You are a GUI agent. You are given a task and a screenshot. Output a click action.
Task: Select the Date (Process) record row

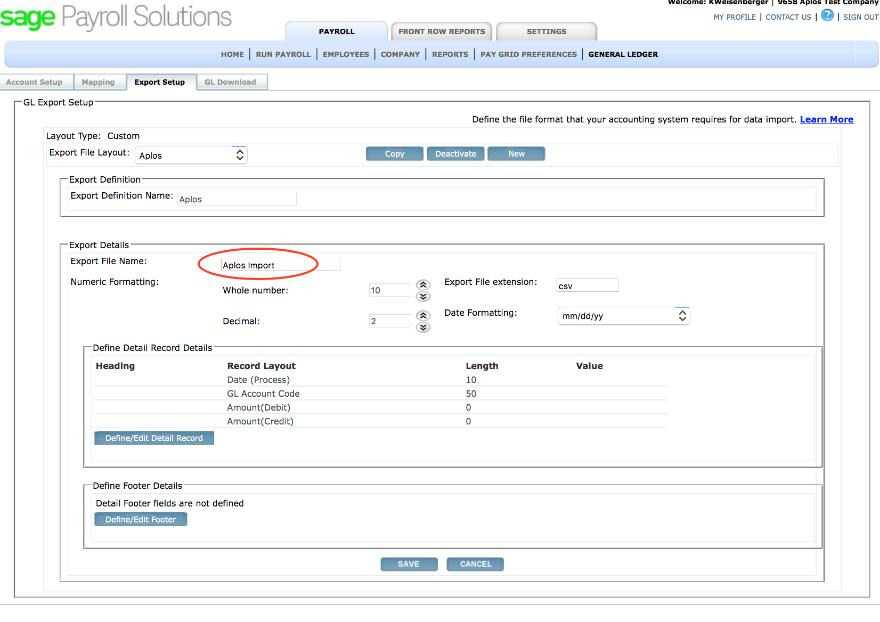coord(380,380)
